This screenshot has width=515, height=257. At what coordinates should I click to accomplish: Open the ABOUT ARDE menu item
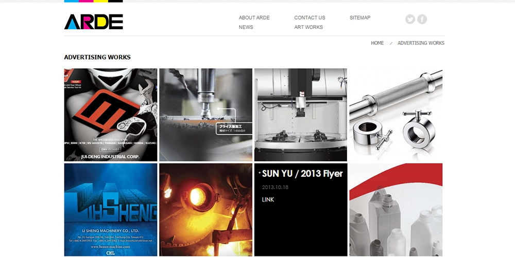tap(254, 17)
